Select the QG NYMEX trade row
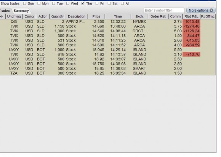This screenshot has width=221, height=157. tap(108, 22)
